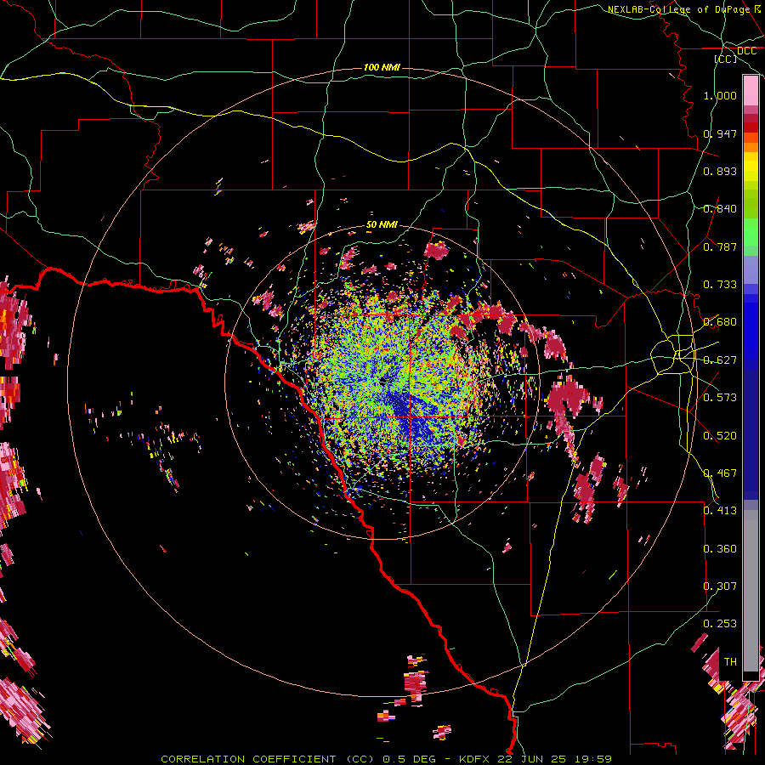Click the 0.253 color scale label
765x765 pixels.
pyautogui.click(x=720, y=624)
